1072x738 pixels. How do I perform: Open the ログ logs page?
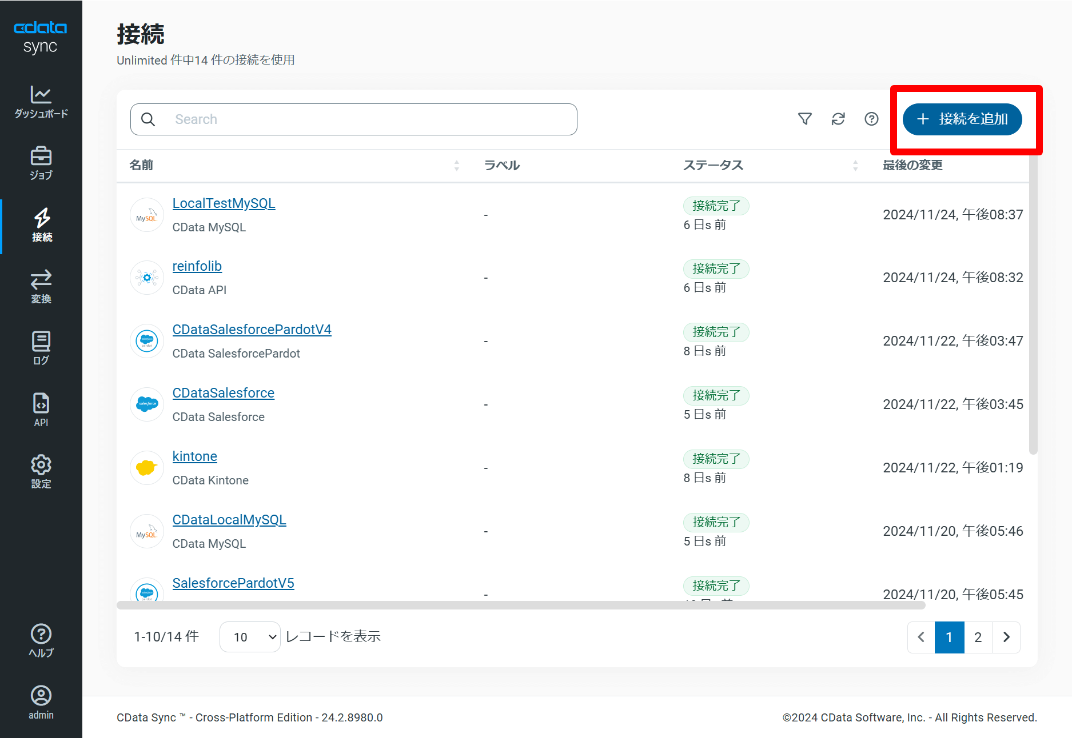pos(41,348)
